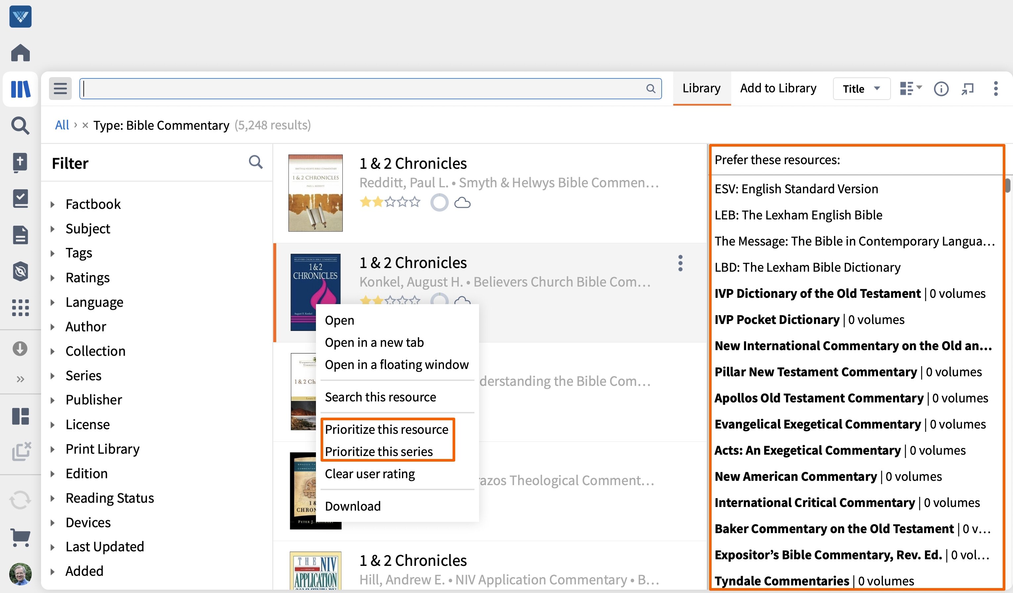Image resolution: width=1013 pixels, height=593 pixels.
Task: Open the Title sort dropdown
Action: tap(861, 88)
